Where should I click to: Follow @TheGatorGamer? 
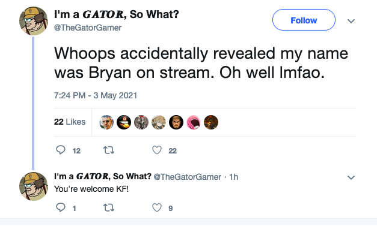point(304,20)
